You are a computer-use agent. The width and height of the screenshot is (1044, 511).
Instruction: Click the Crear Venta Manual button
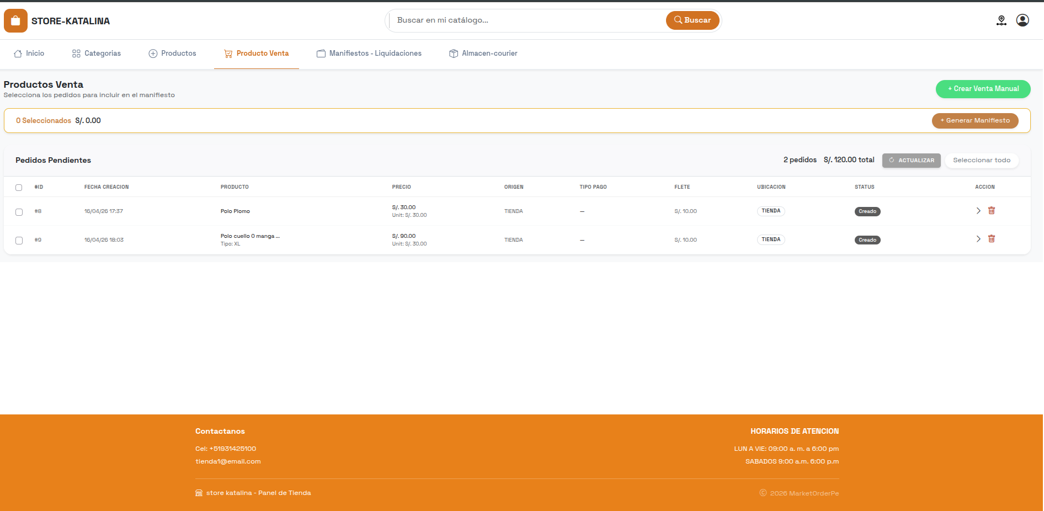pos(983,89)
